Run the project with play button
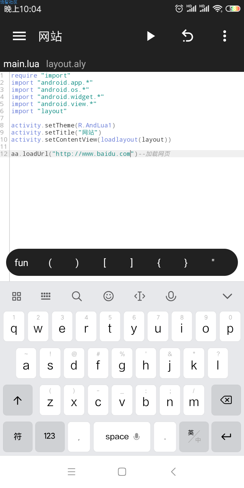This screenshot has width=244, height=488. click(x=151, y=36)
